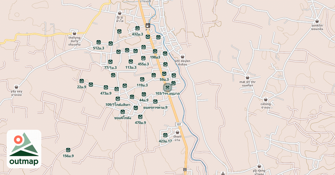Image resolution: width=335 pixels, height=175 pixels.
Task: Click the label 470ม.9
Action: (x=140, y=122)
